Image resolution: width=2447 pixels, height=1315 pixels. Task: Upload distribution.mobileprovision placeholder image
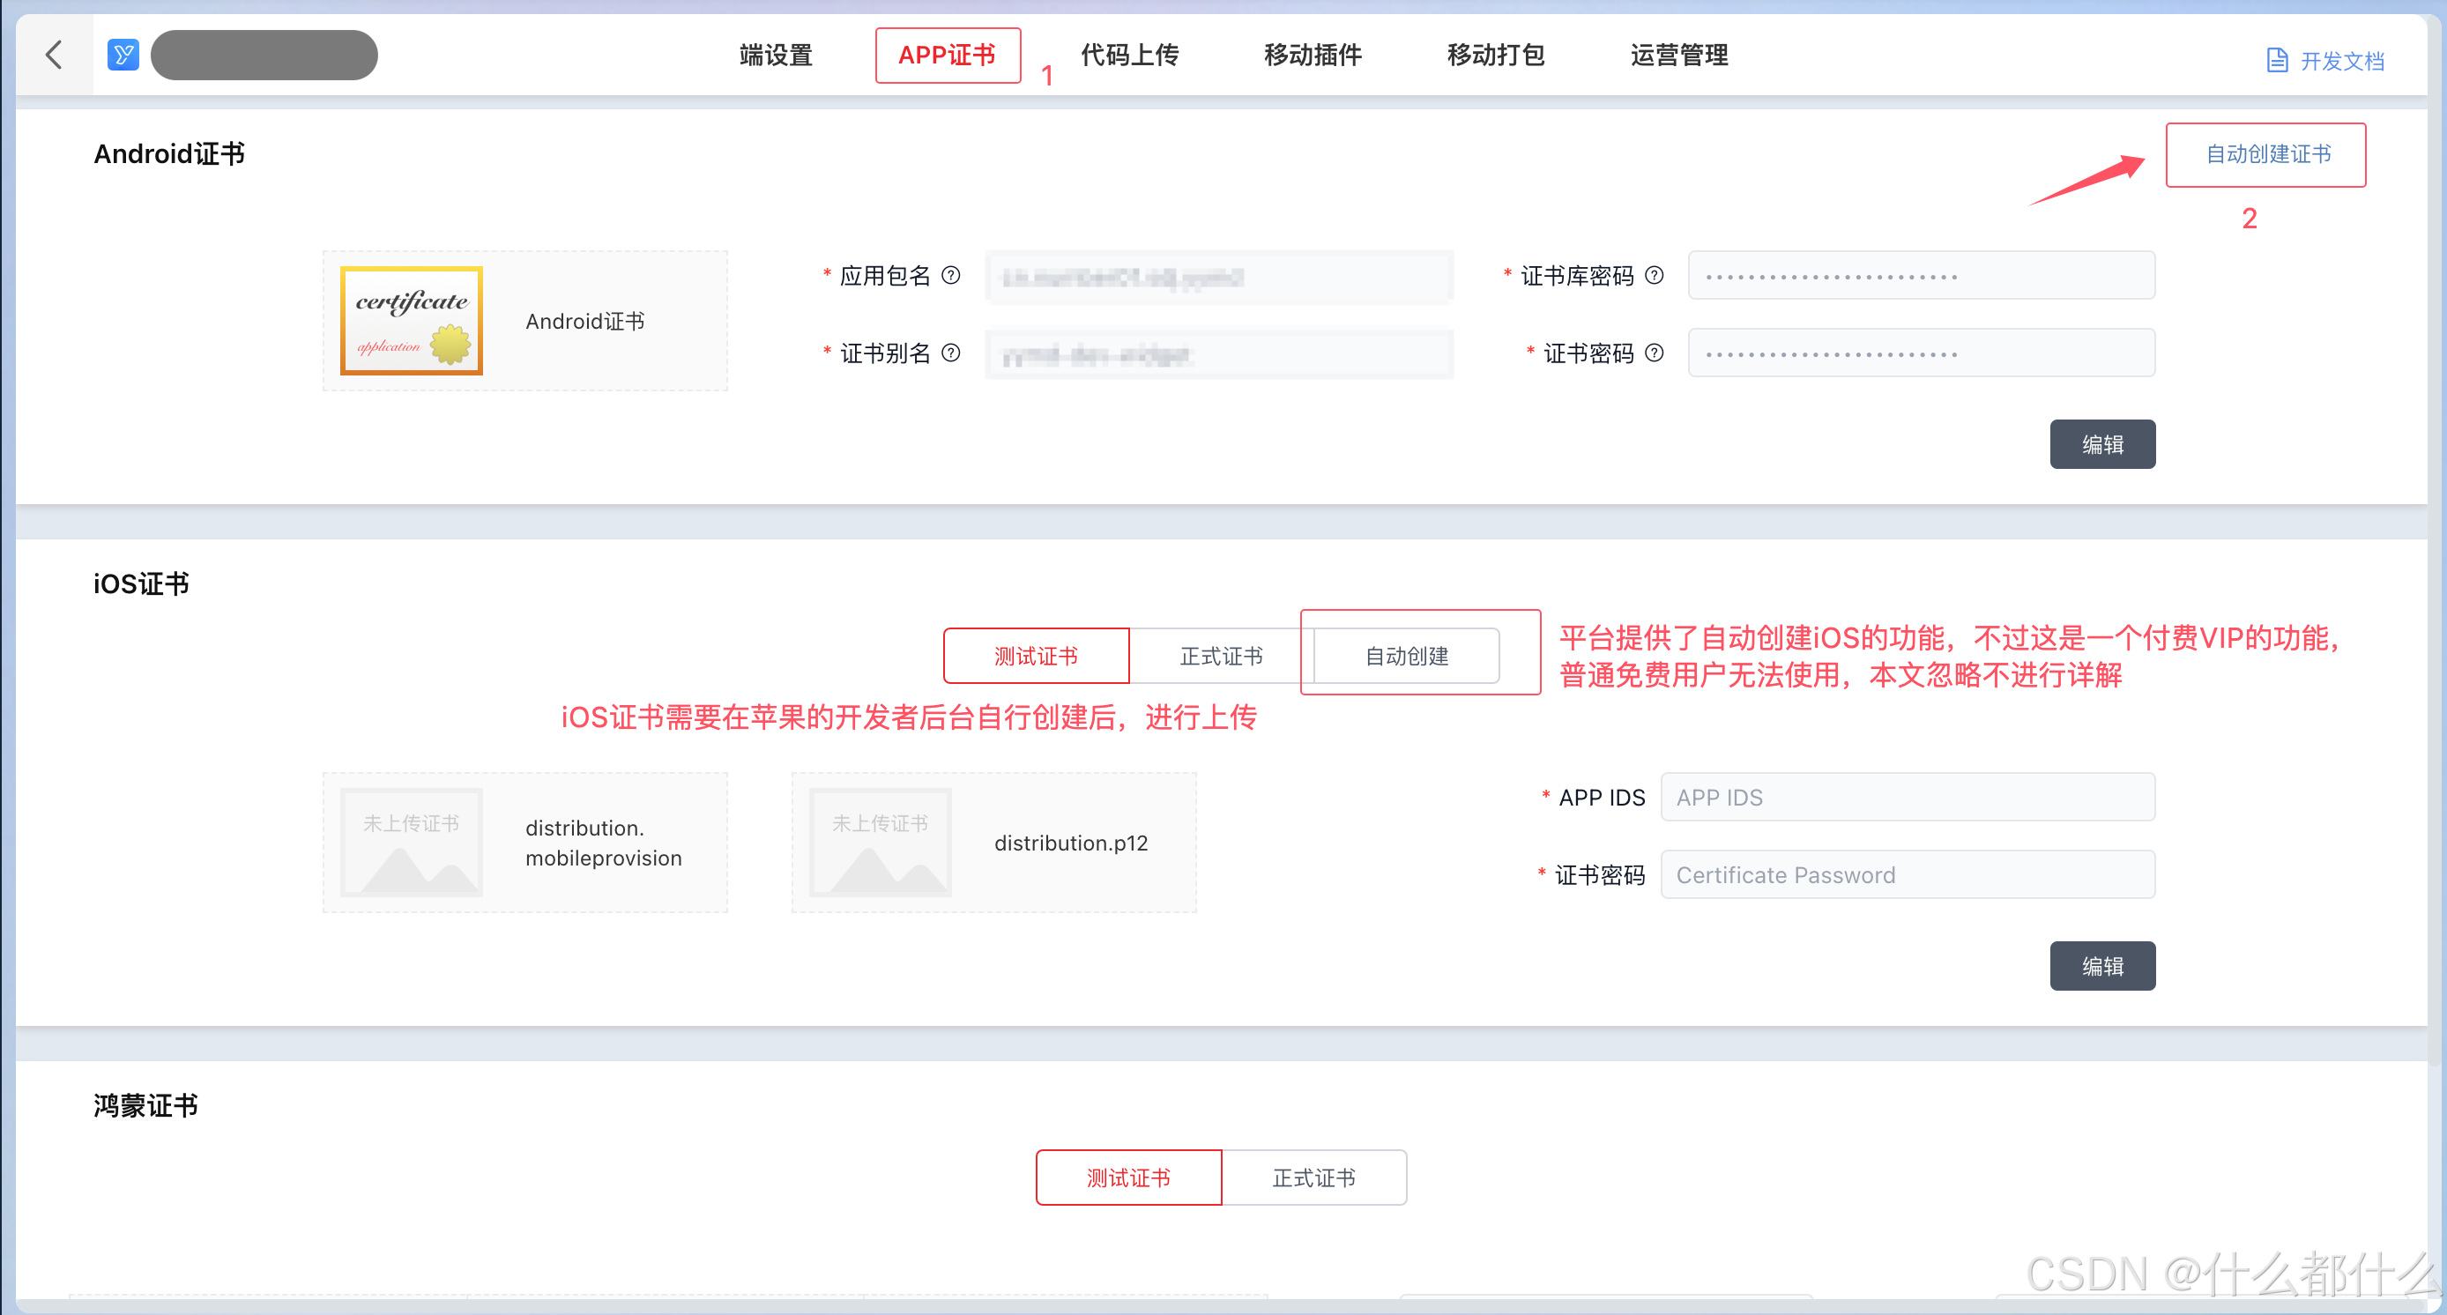pyautogui.click(x=412, y=843)
